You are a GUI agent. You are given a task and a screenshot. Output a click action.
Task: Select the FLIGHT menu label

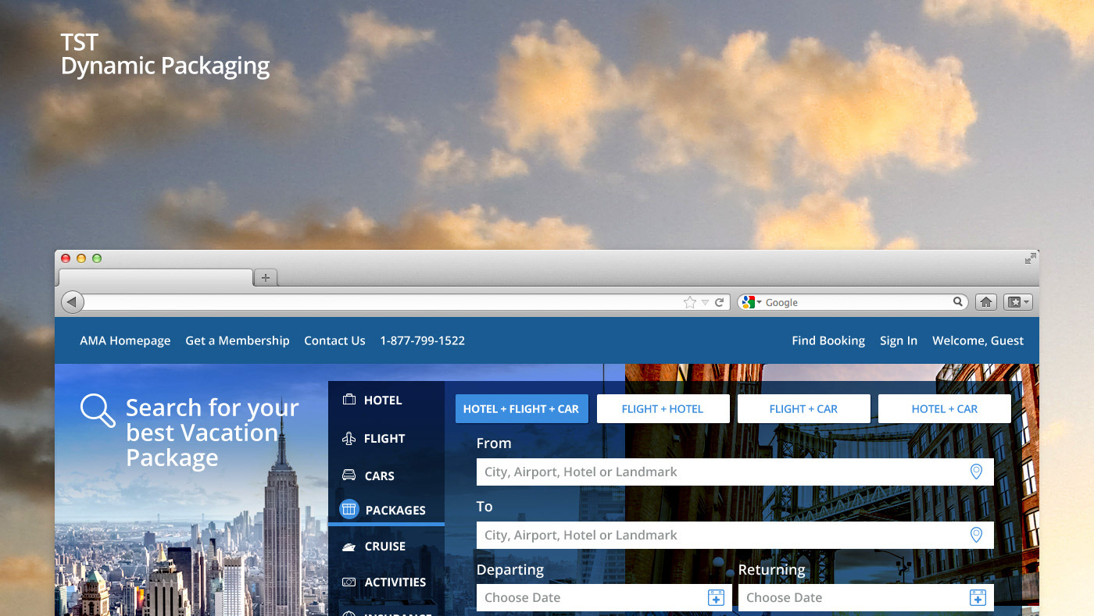click(x=384, y=439)
